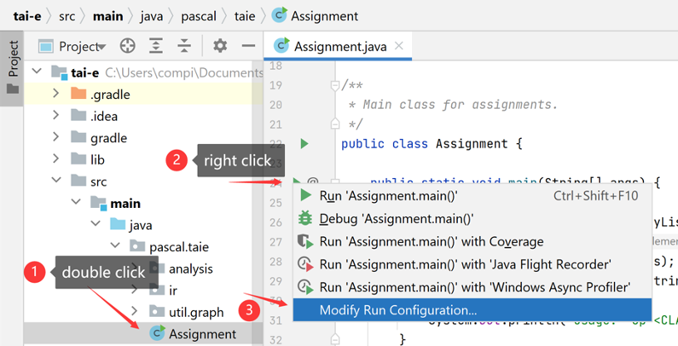678x346 pixels.
Task: Click the class name Assignment in code
Action: [x=471, y=143]
